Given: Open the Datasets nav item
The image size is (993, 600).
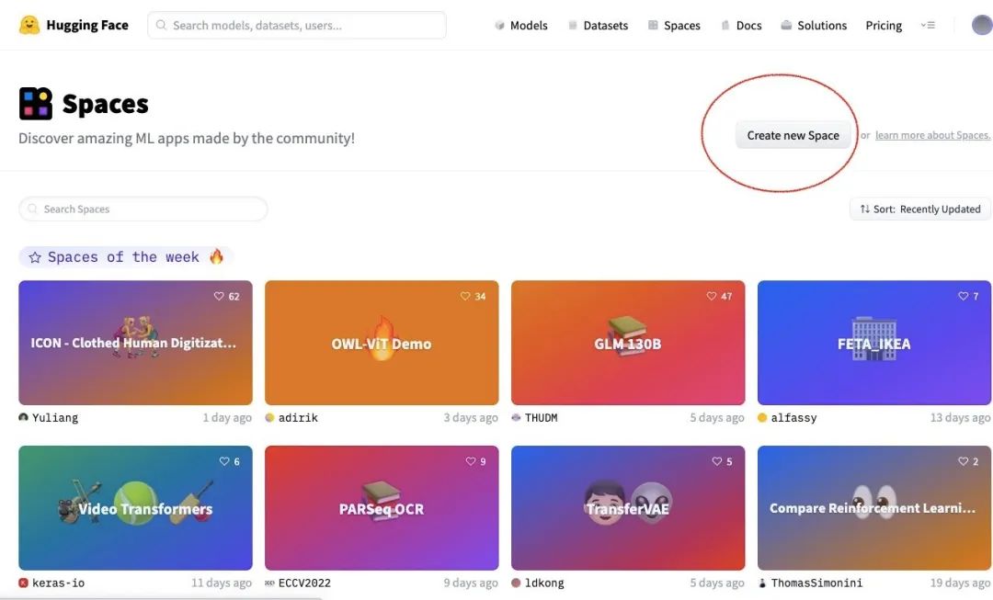Looking at the screenshot, I should (x=599, y=26).
